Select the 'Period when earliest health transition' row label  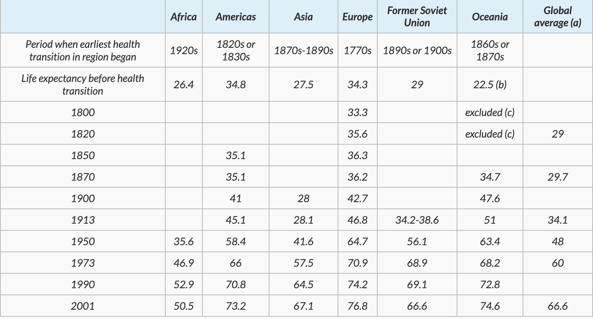(x=83, y=50)
